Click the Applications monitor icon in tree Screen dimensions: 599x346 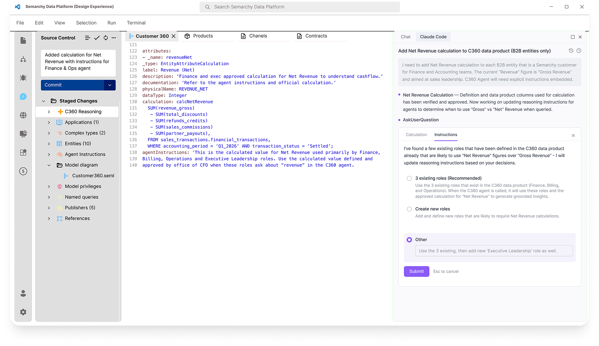(59, 122)
